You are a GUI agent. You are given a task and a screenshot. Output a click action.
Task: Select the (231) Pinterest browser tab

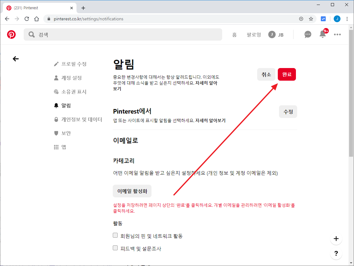(x=40, y=8)
